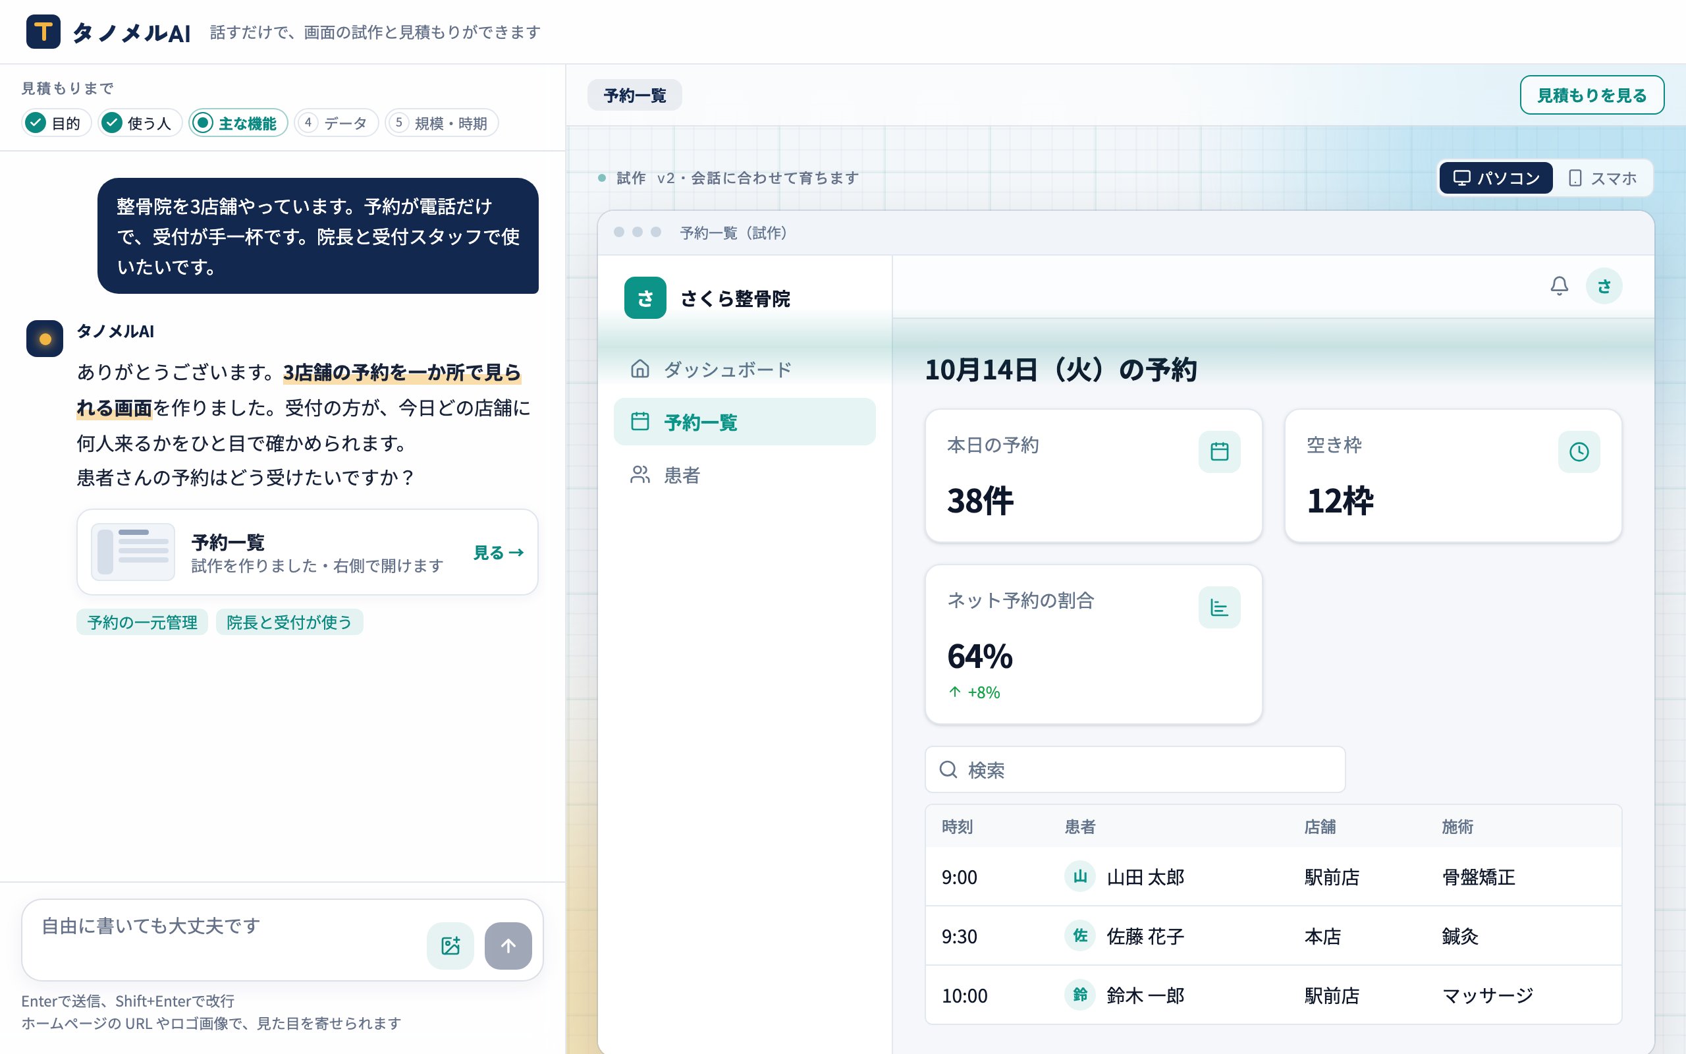
Task: Select the 目的 step chip
Action: (x=56, y=123)
